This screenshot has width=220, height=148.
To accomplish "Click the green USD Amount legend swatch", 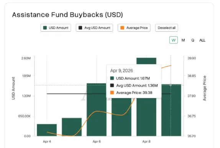I will tap(45, 28).
